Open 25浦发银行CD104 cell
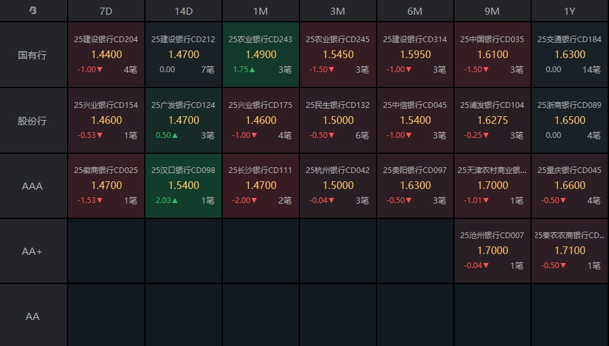 tap(492, 121)
